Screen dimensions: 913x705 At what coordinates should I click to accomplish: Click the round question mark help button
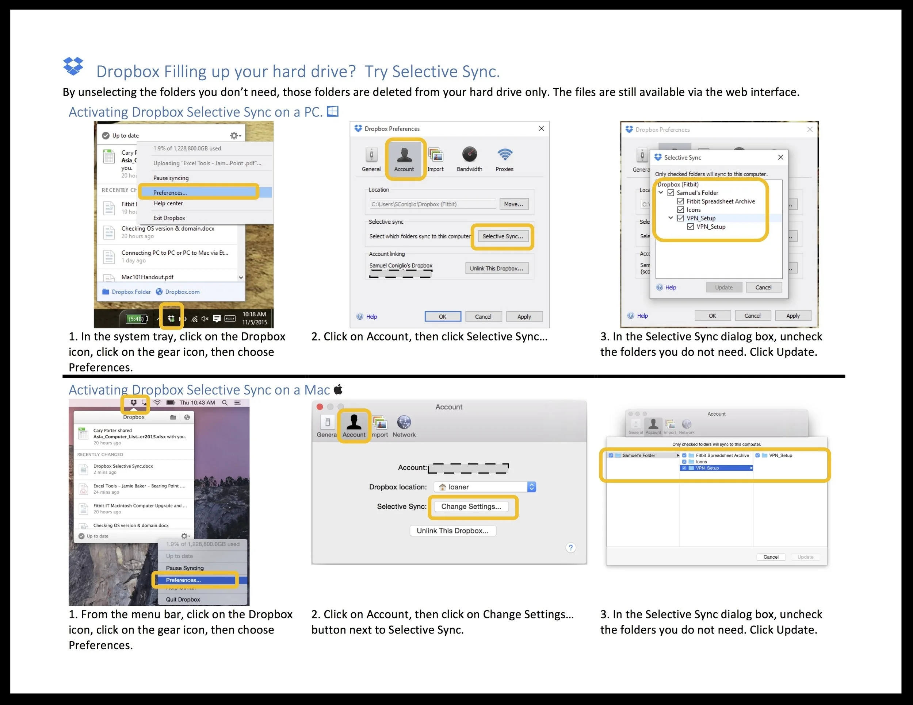tap(570, 548)
